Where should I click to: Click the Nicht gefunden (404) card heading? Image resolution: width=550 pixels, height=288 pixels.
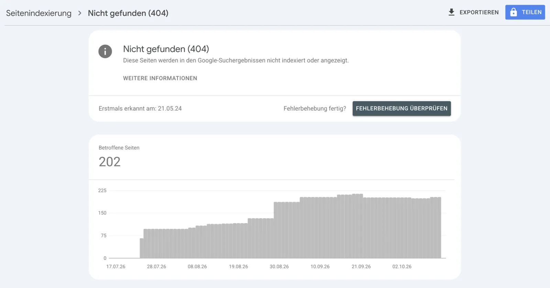coord(166,49)
